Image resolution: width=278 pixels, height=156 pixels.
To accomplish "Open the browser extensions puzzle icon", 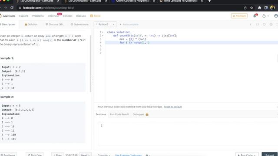I will tap(260, 8).
